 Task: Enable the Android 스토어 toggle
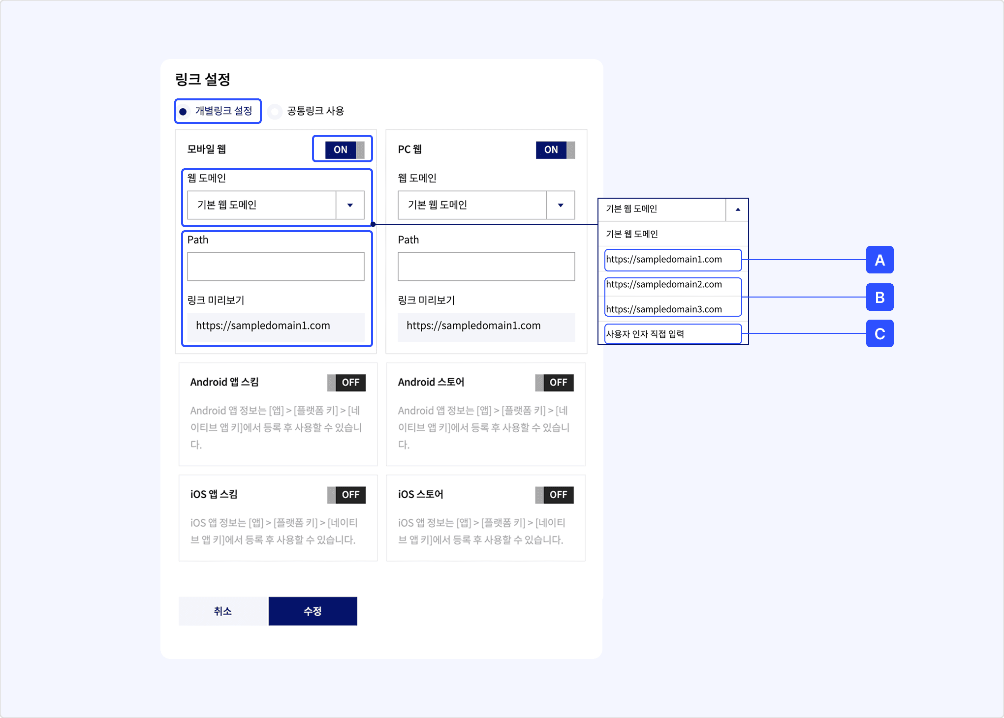[554, 383]
